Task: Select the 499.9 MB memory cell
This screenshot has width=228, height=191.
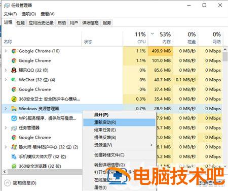Action: tap(161, 51)
